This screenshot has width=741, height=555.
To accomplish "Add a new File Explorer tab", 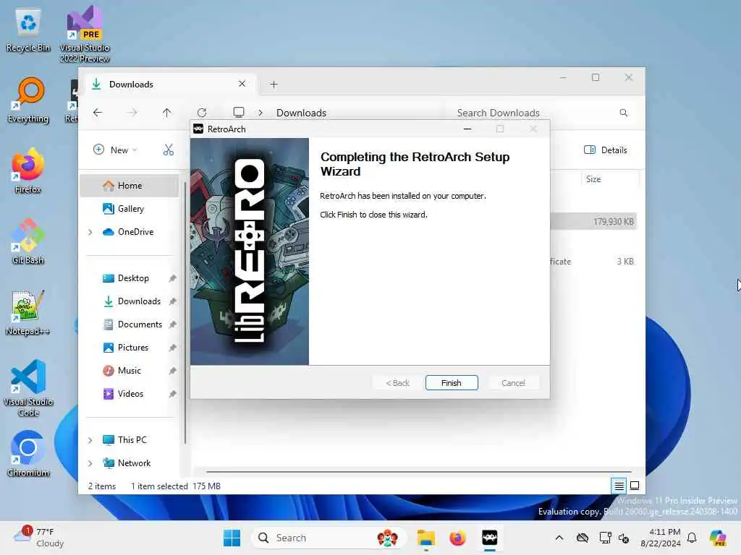I will (x=274, y=85).
